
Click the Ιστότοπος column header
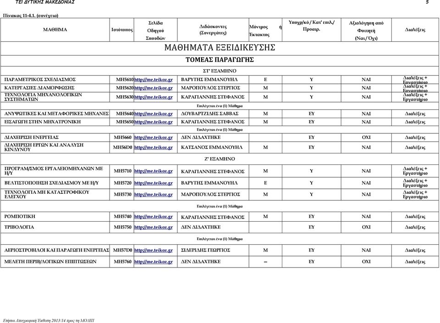coord(122,30)
